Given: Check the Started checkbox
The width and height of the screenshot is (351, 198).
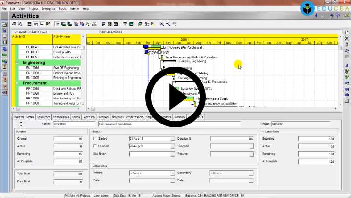Looking at the screenshot, I should [95, 139].
